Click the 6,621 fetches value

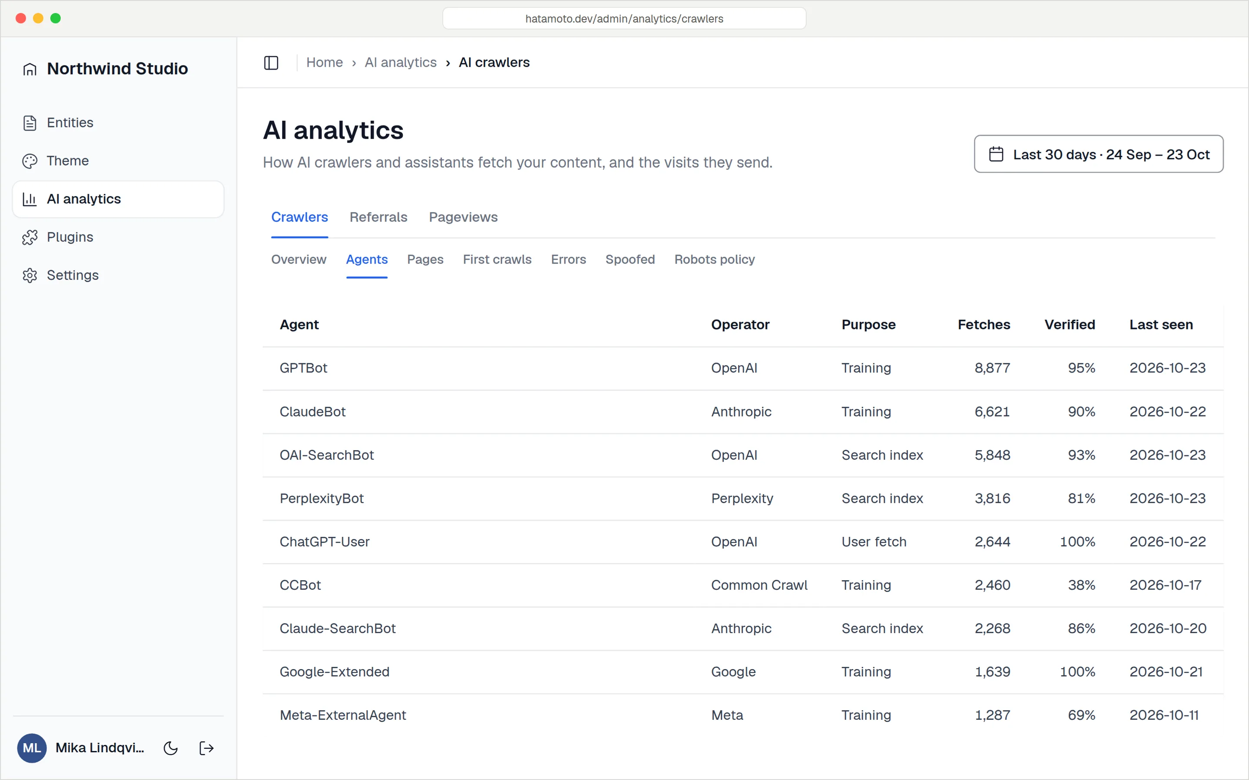coord(992,412)
